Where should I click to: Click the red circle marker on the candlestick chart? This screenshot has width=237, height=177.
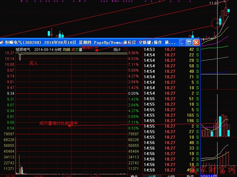tap(216, 22)
